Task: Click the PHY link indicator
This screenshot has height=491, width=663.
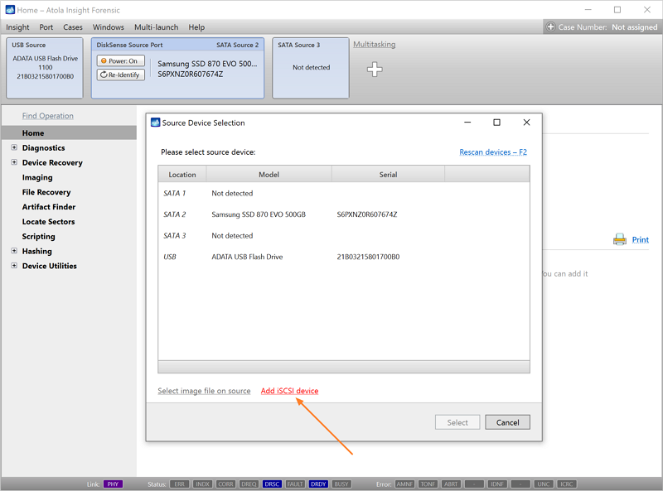Action: click(x=113, y=484)
